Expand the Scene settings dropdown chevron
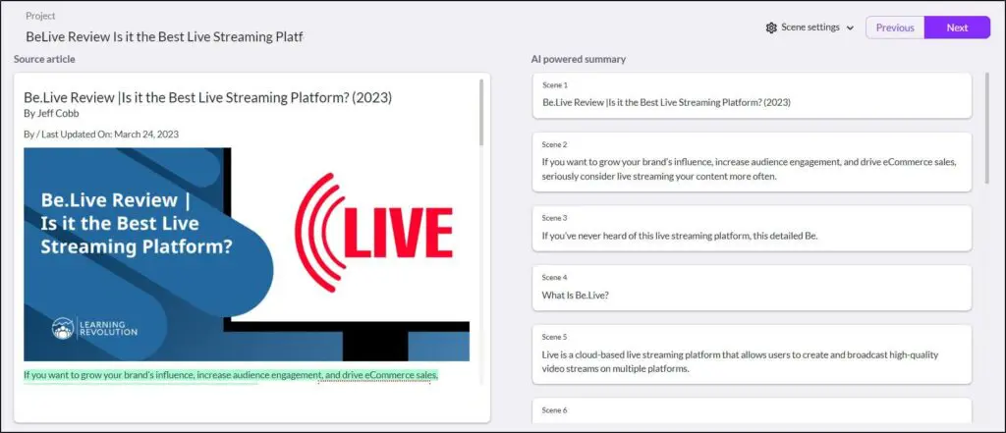The width and height of the screenshot is (1006, 433). coord(850,28)
